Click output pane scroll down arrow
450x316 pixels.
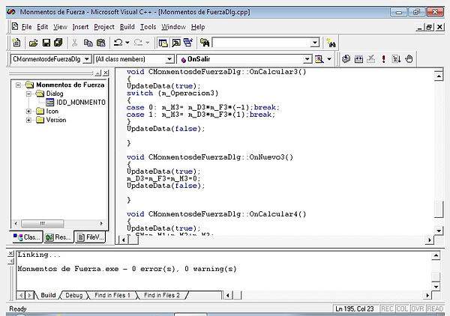(x=436, y=287)
